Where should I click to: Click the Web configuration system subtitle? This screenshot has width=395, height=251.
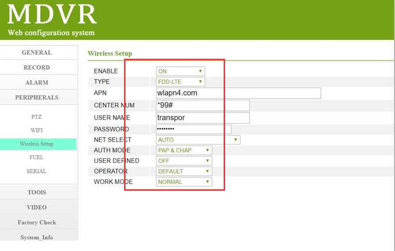click(x=51, y=33)
